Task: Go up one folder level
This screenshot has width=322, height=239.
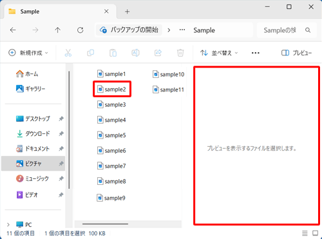Action: (57, 30)
